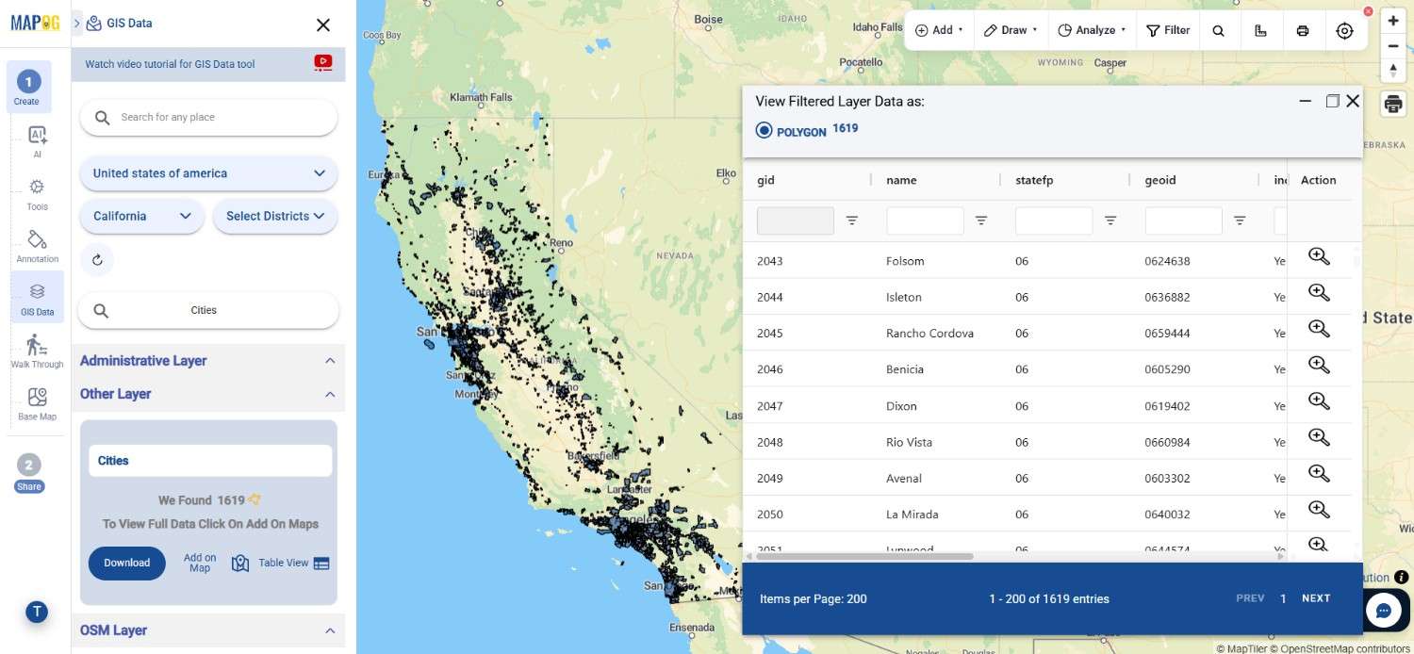Click the table horizontal scrollbar

pyautogui.click(x=864, y=556)
